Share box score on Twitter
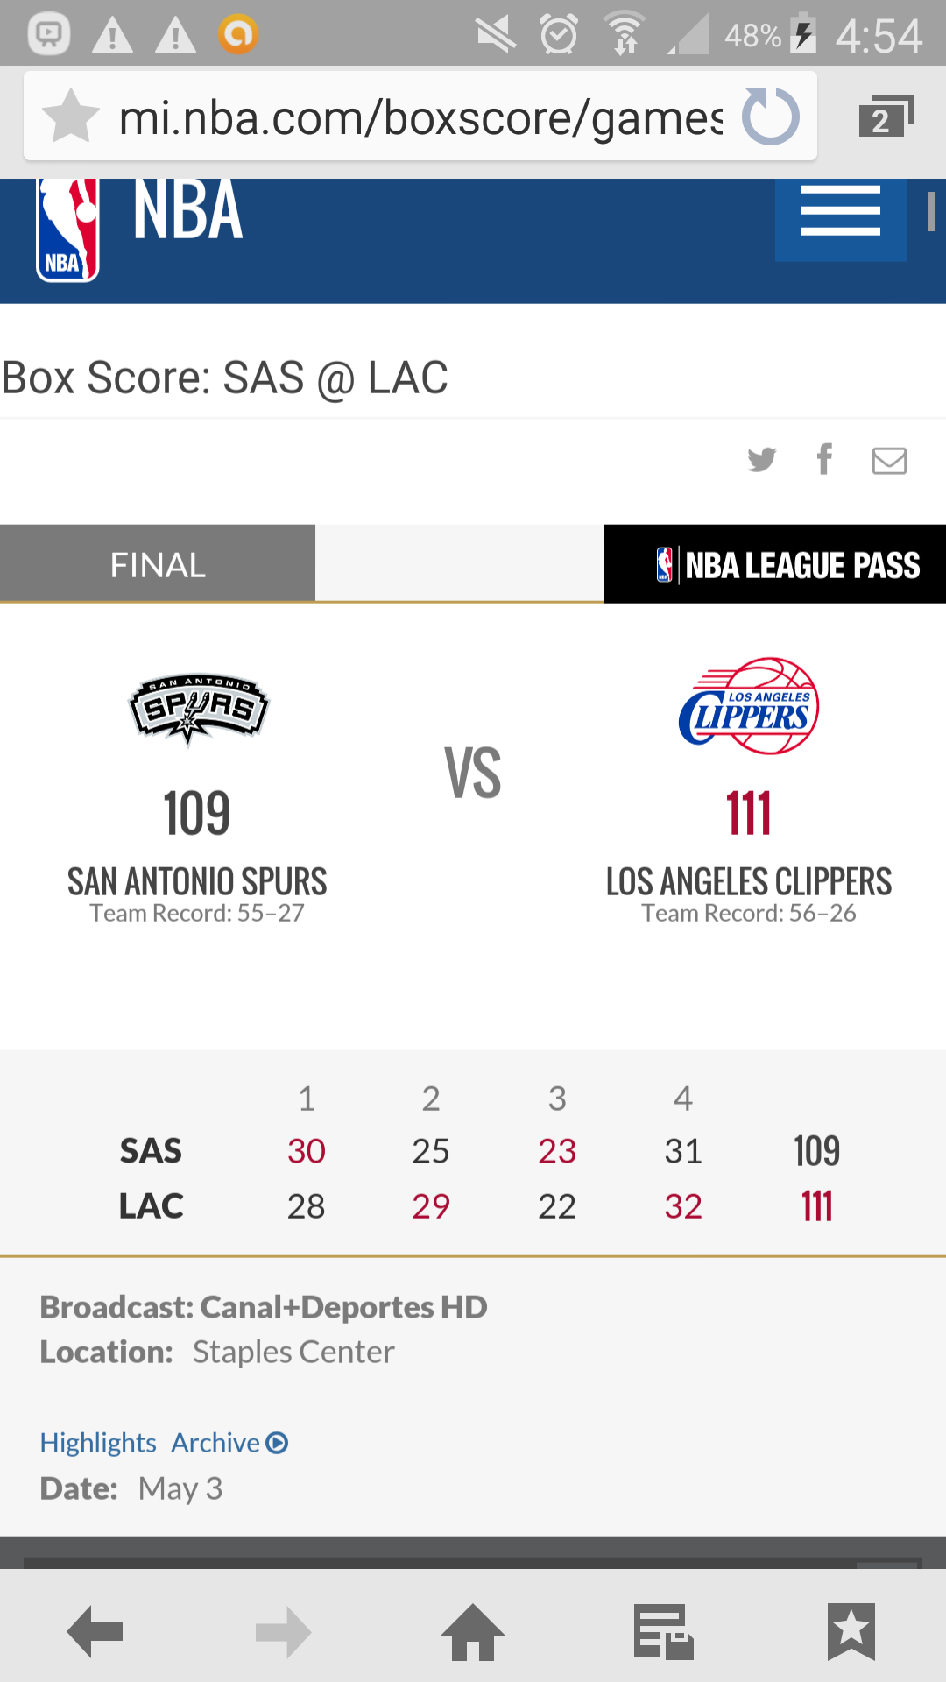 tap(761, 460)
